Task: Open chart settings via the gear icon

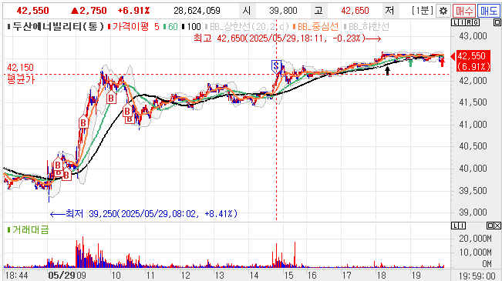Action: [x=443, y=11]
